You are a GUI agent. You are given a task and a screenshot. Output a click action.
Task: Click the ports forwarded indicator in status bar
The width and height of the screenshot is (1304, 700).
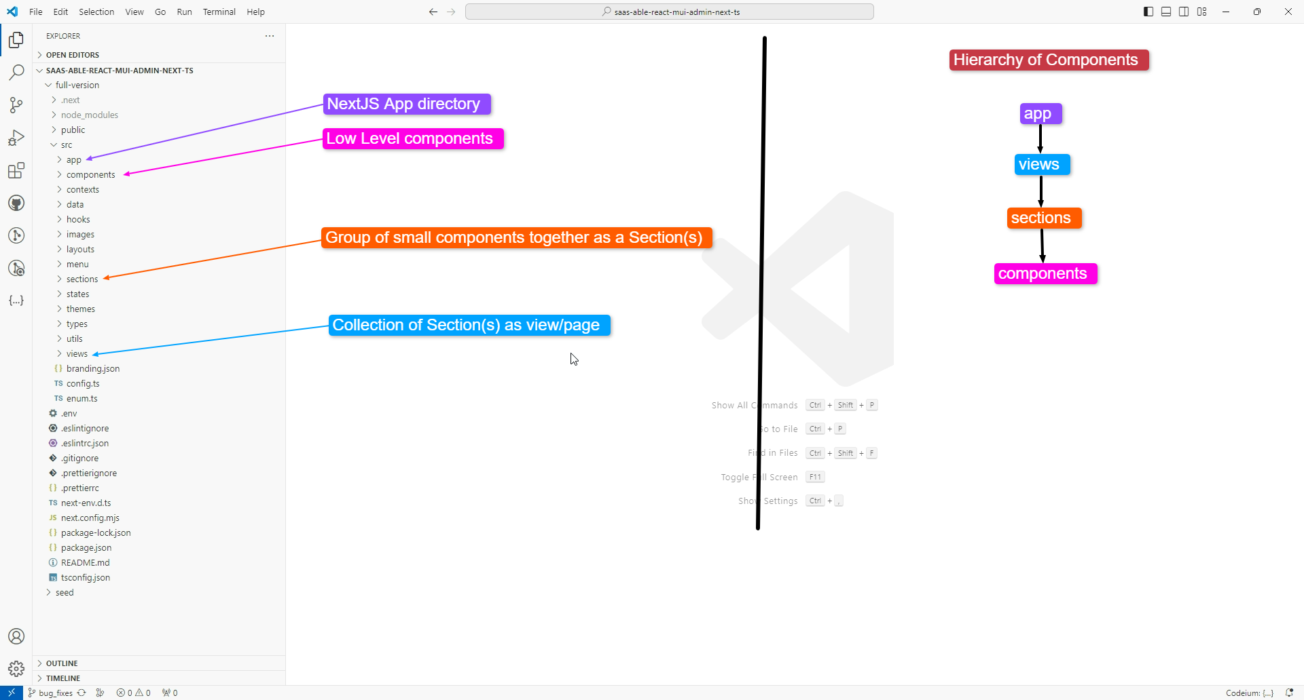[x=170, y=693]
